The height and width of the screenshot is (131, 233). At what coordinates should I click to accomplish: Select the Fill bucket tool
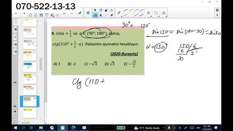point(106,10)
